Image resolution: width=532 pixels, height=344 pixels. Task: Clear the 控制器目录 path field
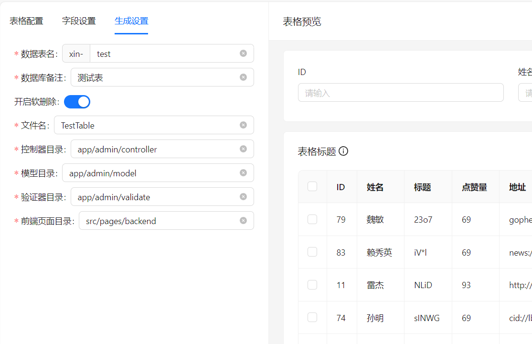[x=243, y=149]
